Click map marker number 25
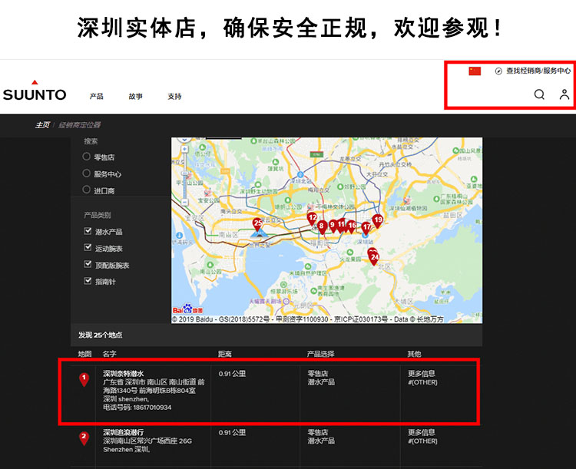This screenshot has height=469, width=576. tap(257, 224)
